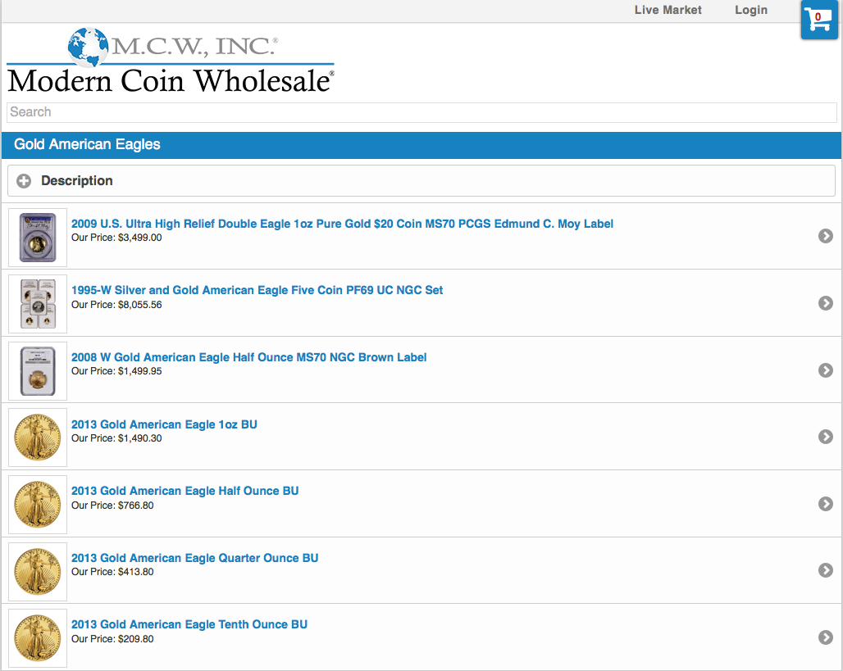Click thumbnail of 2013 Eagle 1oz BU coin
843x671 pixels.
pos(38,438)
